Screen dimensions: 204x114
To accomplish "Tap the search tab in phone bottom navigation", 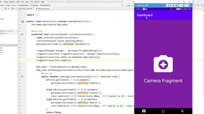I will [182, 111].
